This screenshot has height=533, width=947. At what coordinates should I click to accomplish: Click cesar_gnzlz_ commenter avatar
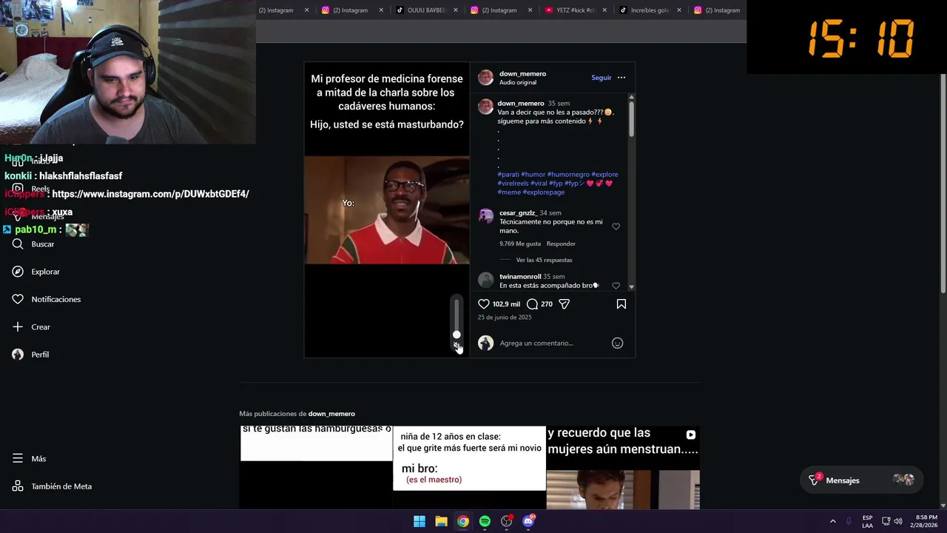(x=485, y=216)
